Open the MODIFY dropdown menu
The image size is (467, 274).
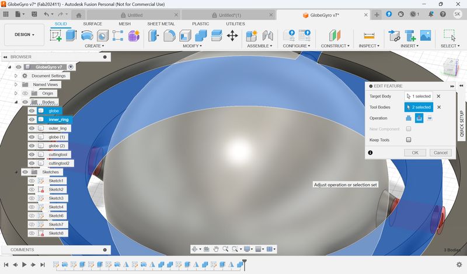[x=193, y=46]
